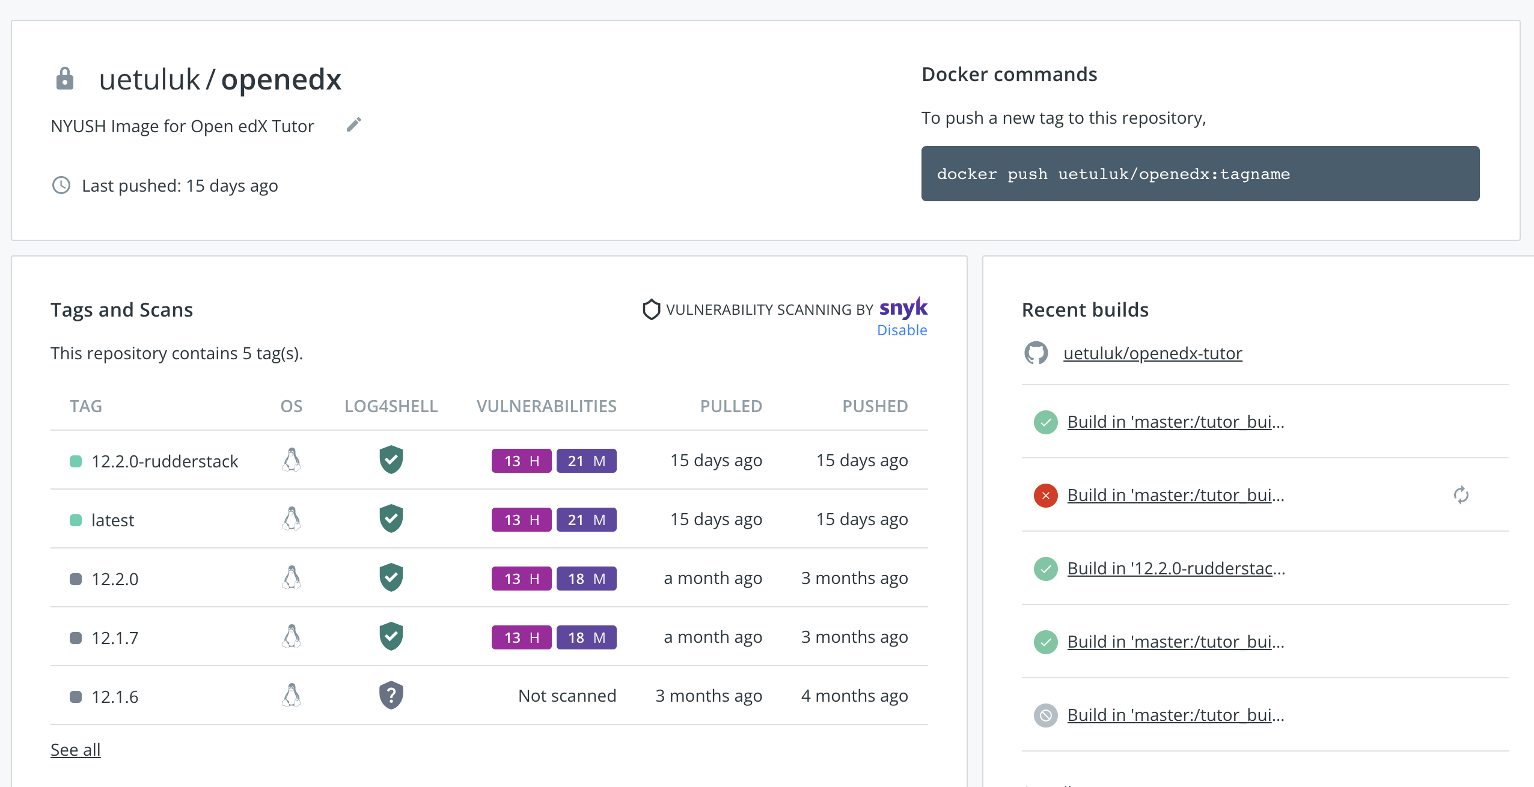Click the failed build red X icon
1534x787 pixels.
pos(1046,496)
